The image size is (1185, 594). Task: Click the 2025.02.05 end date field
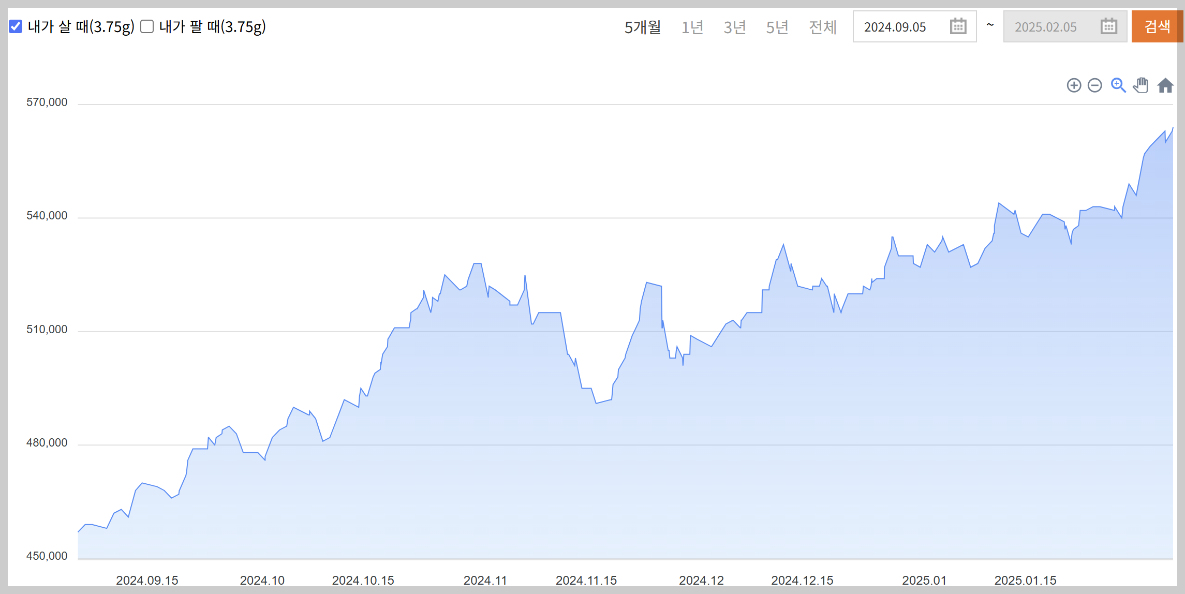tap(1046, 27)
